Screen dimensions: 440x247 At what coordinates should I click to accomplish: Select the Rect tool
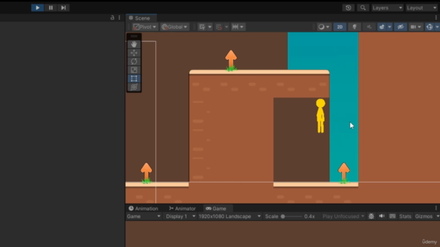point(134,79)
